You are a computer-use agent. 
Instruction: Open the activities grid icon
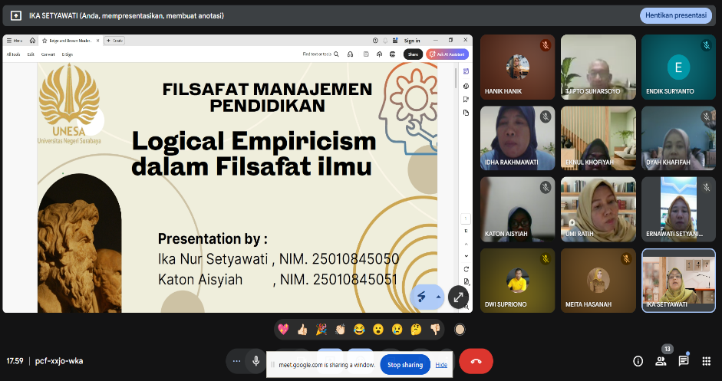click(707, 361)
